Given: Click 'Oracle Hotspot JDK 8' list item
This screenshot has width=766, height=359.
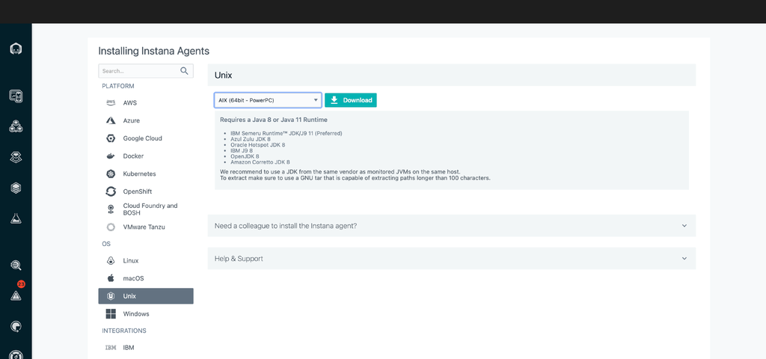Looking at the screenshot, I should point(257,144).
